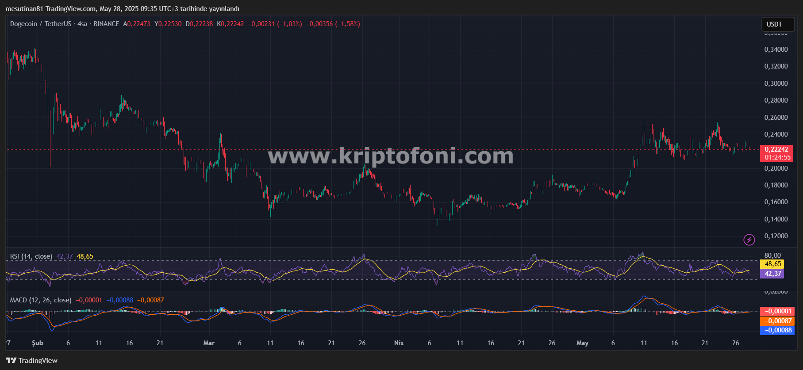Click the Şub month label on time axis
This screenshot has height=370, width=803.
(38, 343)
